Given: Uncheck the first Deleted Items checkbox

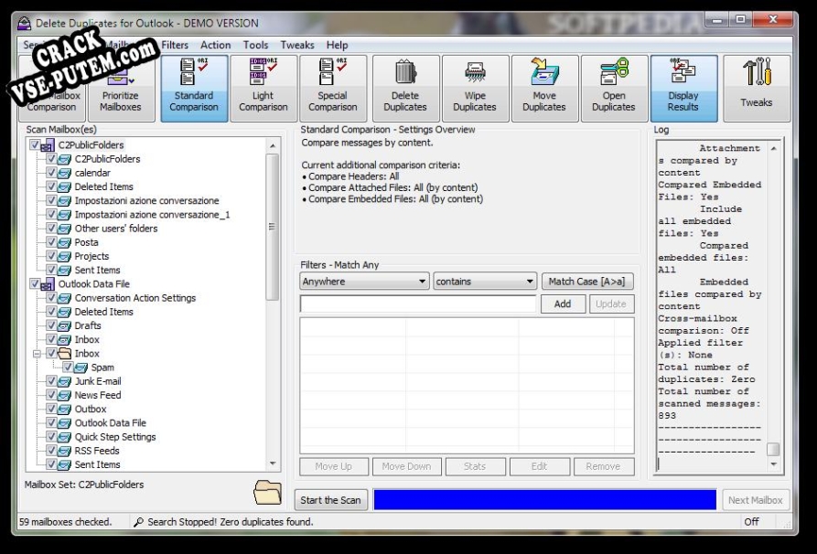Looking at the screenshot, I should click(51, 186).
